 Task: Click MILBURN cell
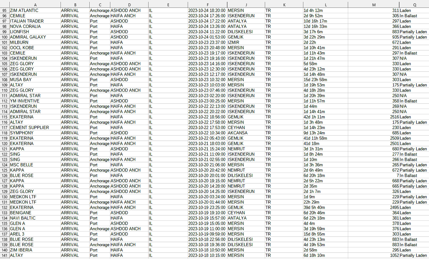coord(35,43)
